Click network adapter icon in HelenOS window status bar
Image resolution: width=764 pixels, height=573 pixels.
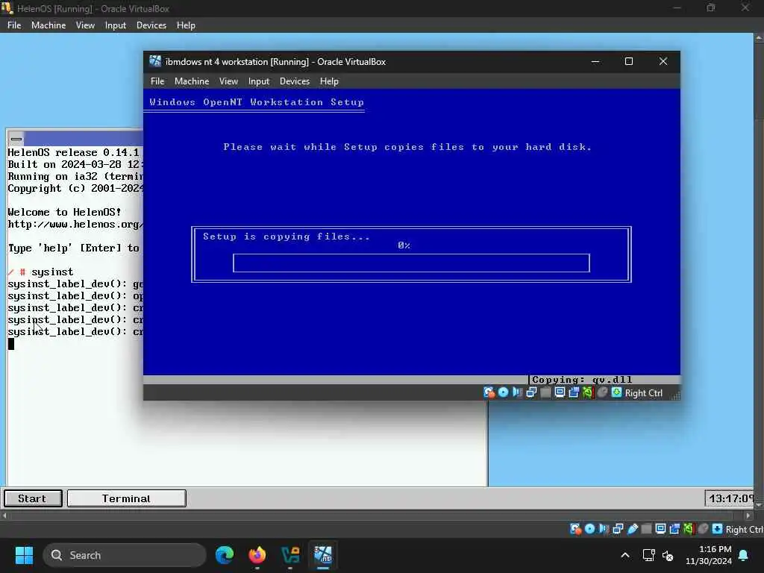[x=618, y=529]
